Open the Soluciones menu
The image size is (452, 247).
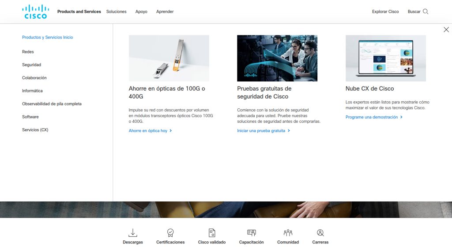116,11
